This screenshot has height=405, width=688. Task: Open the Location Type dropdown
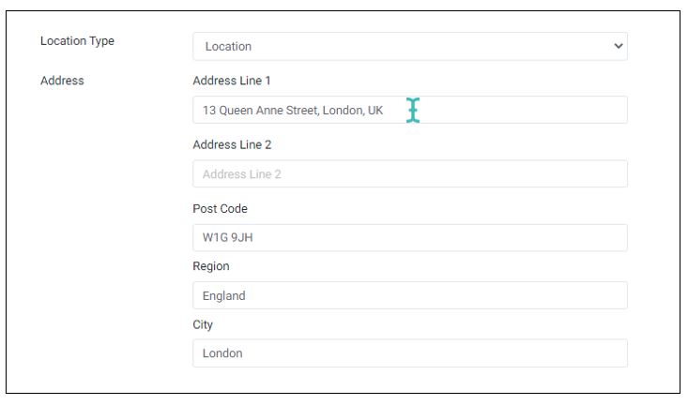410,46
